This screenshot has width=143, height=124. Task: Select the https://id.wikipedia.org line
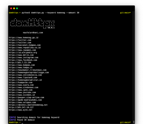click(23, 53)
